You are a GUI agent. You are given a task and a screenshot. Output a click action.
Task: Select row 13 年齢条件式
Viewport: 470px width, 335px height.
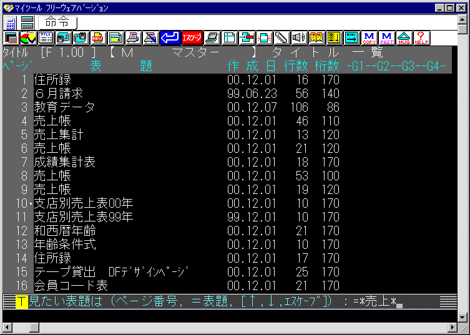tap(227, 245)
